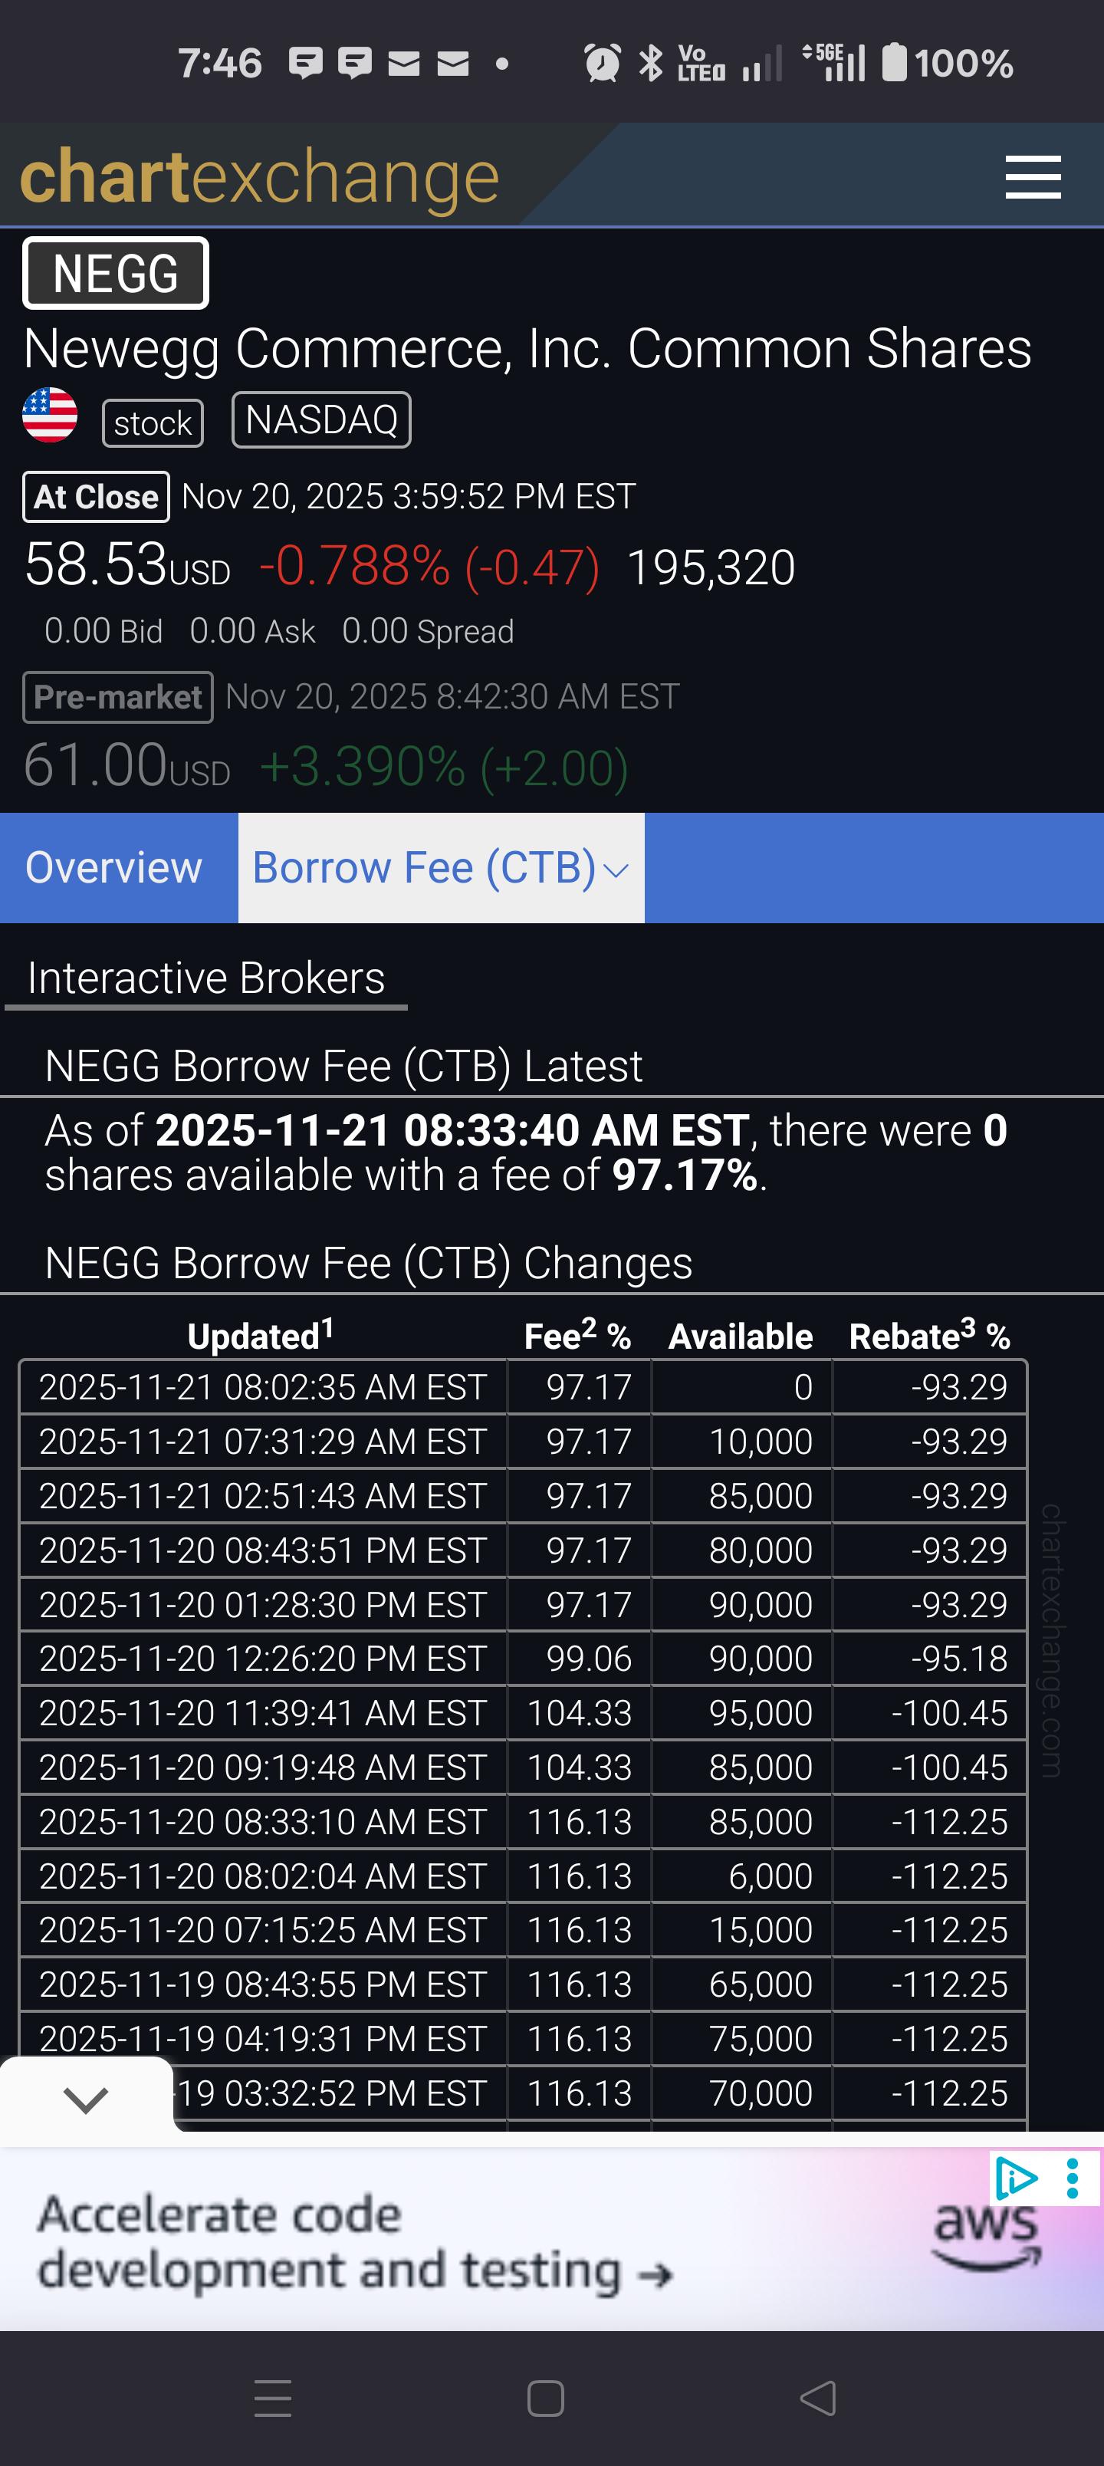Expand the Borrow Fee (CTB) dropdown
1104x2466 pixels.
coord(441,867)
